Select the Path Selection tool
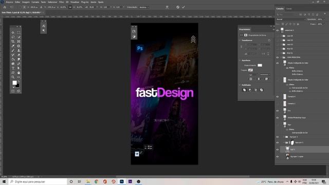The image size is (329, 185). click(19, 68)
